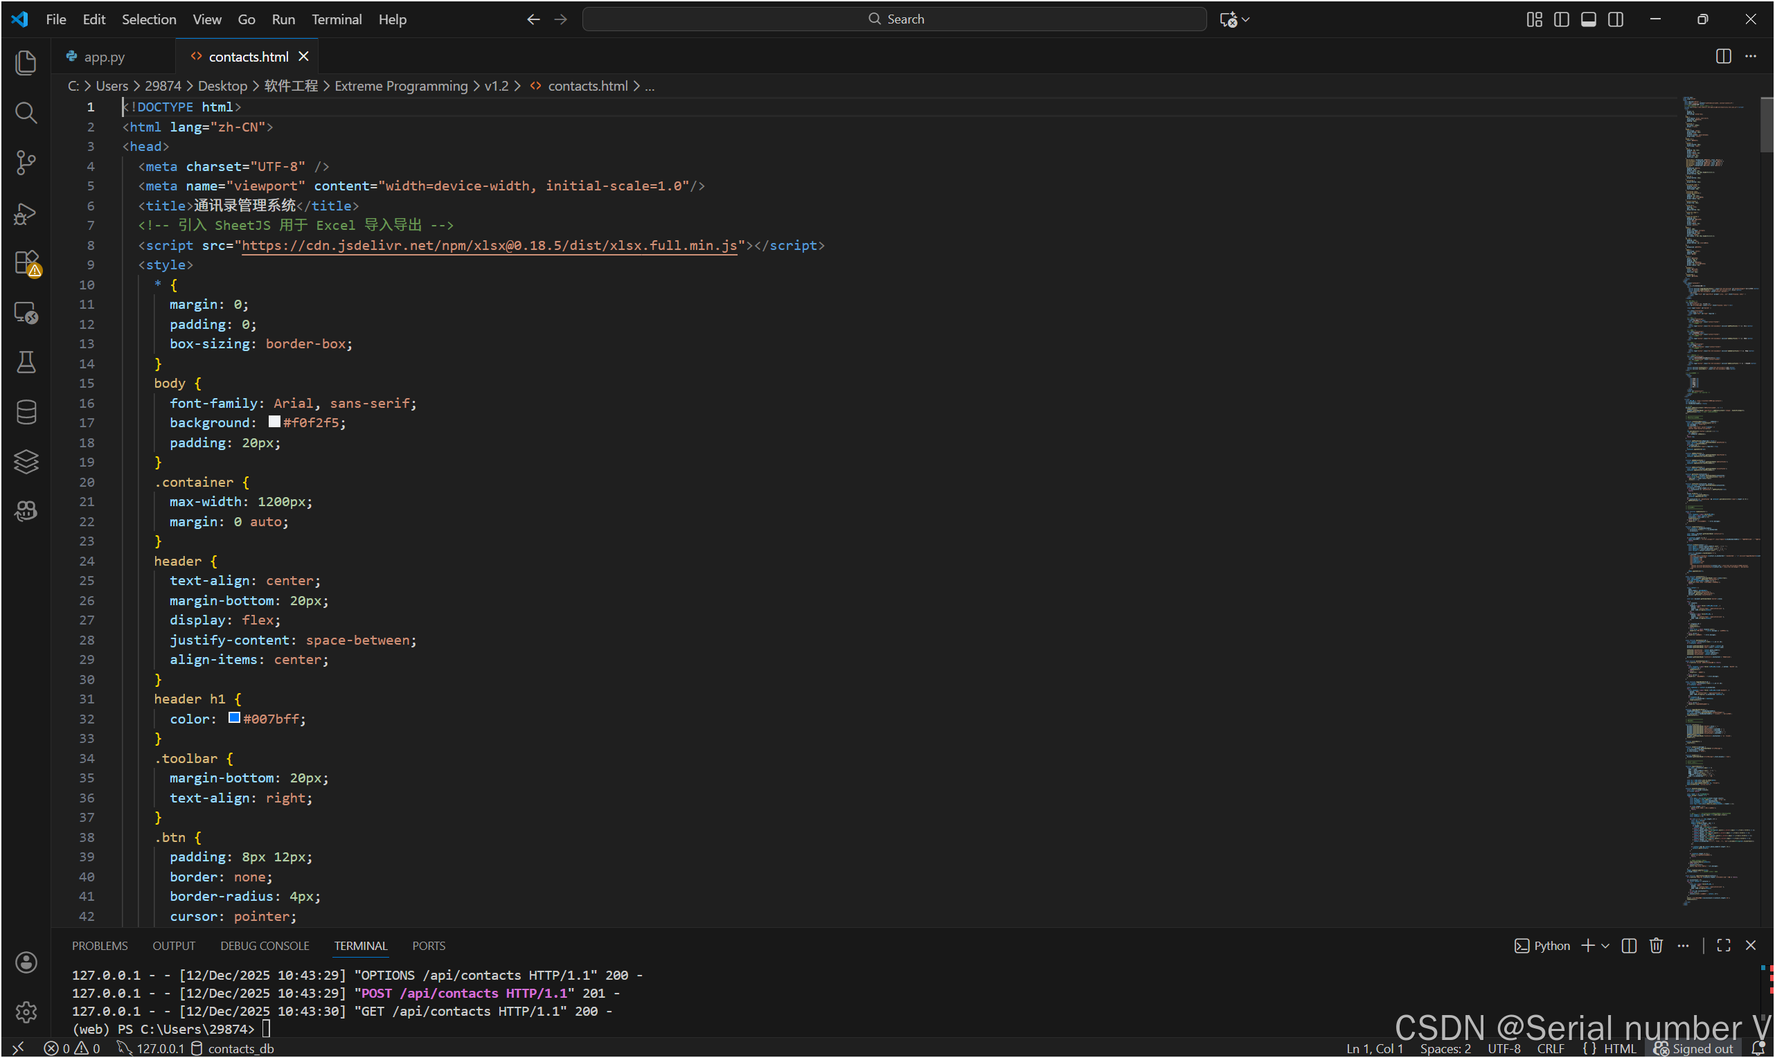Open the Testing flask icon view

[26, 362]
